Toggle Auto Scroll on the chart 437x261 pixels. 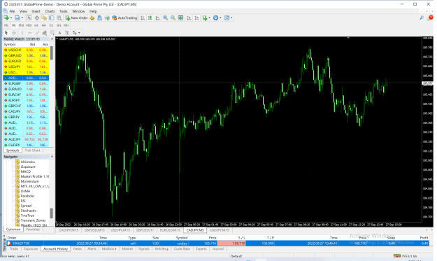tap(189, 18)
